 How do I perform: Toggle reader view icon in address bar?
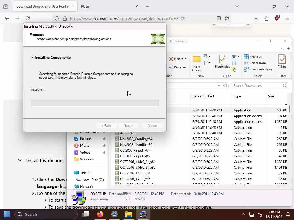click(x=218, y=18)
